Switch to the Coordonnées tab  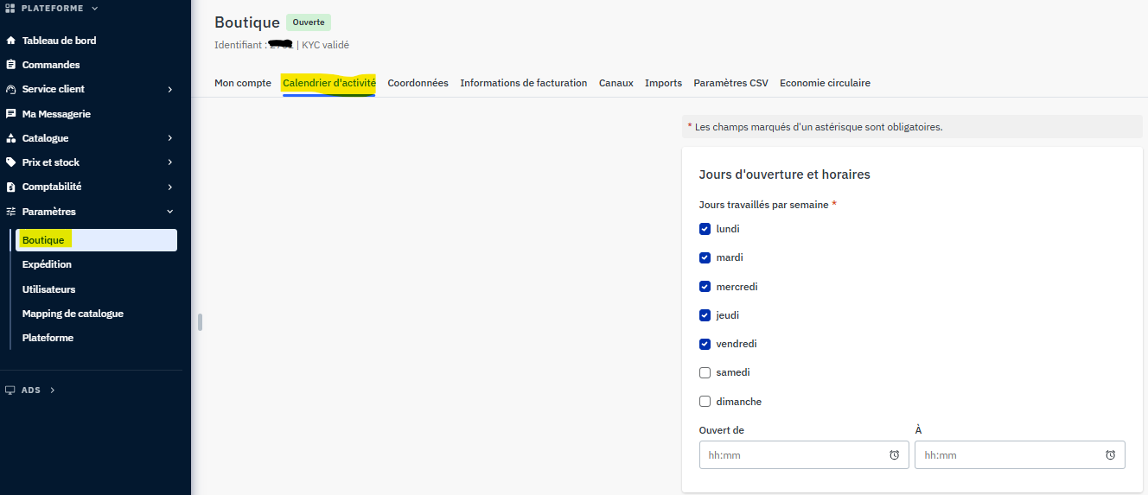[x=418, y=83]
